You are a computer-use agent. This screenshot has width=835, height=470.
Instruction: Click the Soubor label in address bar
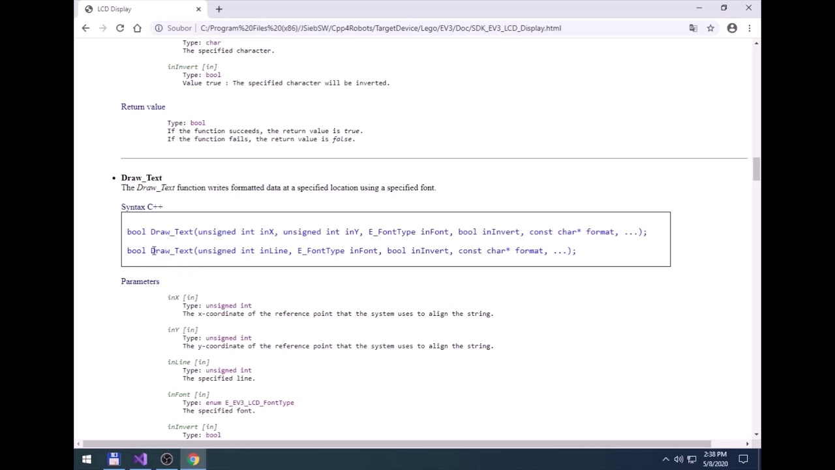(179, 28)
